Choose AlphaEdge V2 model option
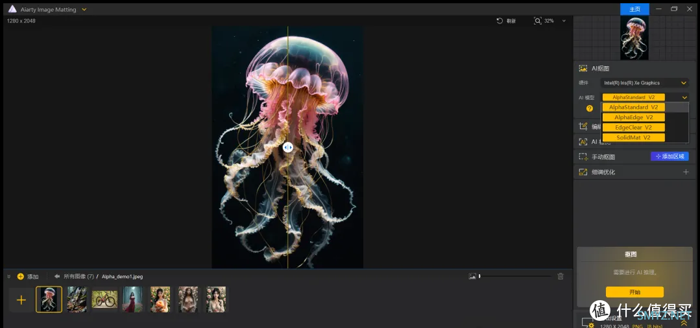700x328 pixels. click(x=633, y=117)
